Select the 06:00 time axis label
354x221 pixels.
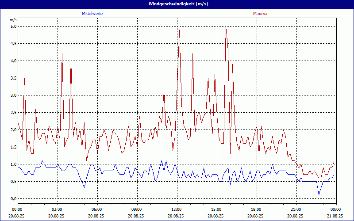point(96,209)
